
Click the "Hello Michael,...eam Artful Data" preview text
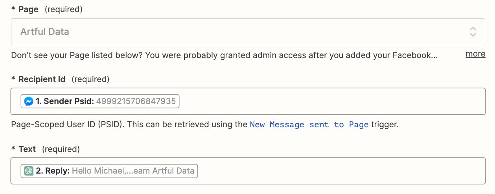(133, 171)
